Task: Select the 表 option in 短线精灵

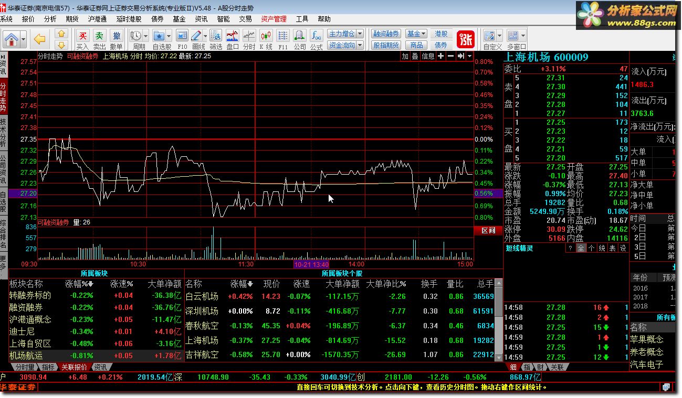Action: coord(613,249)
